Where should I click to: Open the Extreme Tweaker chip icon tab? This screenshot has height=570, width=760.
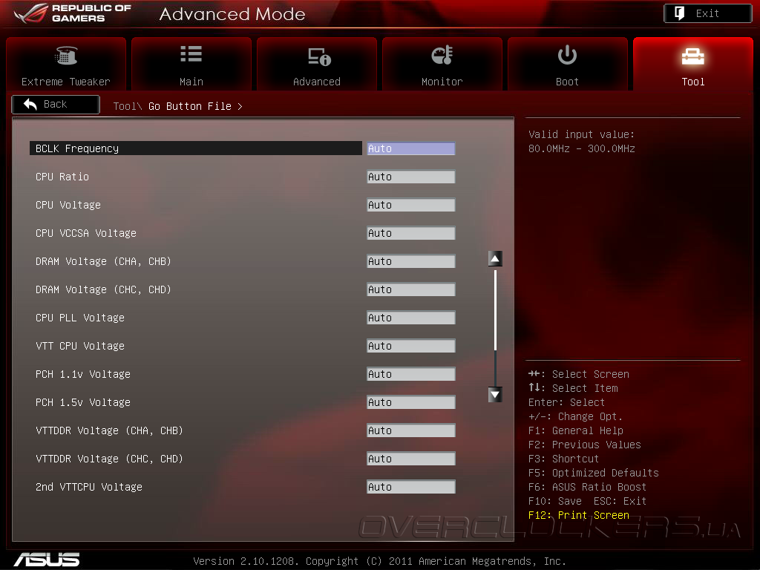tap(66, 56)
